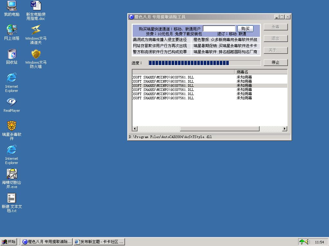Click the horizontal scrollbar thumb in results list
This screenshot has height=246, width=329.
point(220,129)
